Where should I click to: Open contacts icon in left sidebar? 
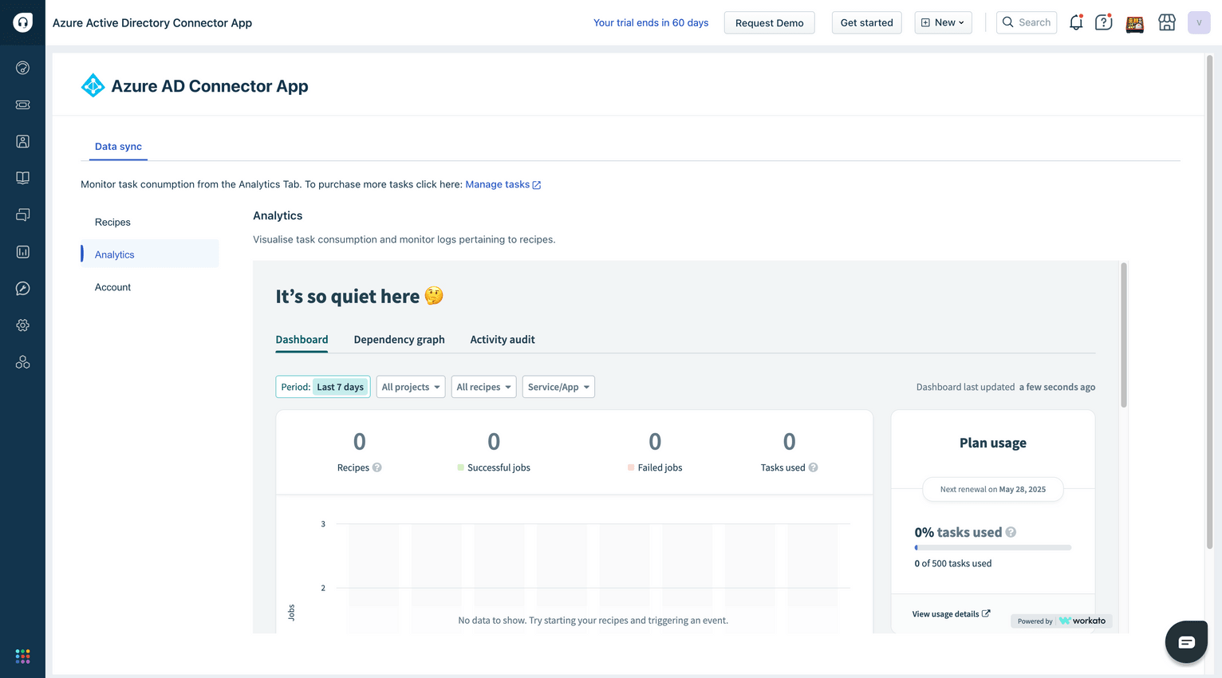click(22, 141)
